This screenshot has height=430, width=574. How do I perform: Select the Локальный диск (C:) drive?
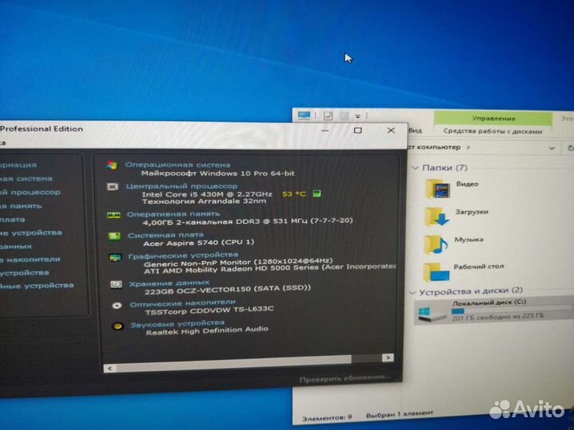click(x=493, y=311)
